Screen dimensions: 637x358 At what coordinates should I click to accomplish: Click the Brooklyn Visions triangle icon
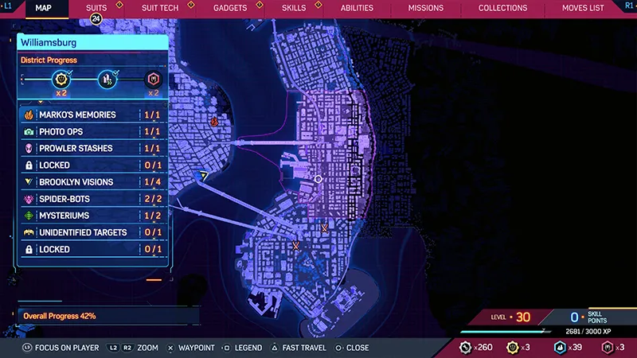(x=29, y=182)
